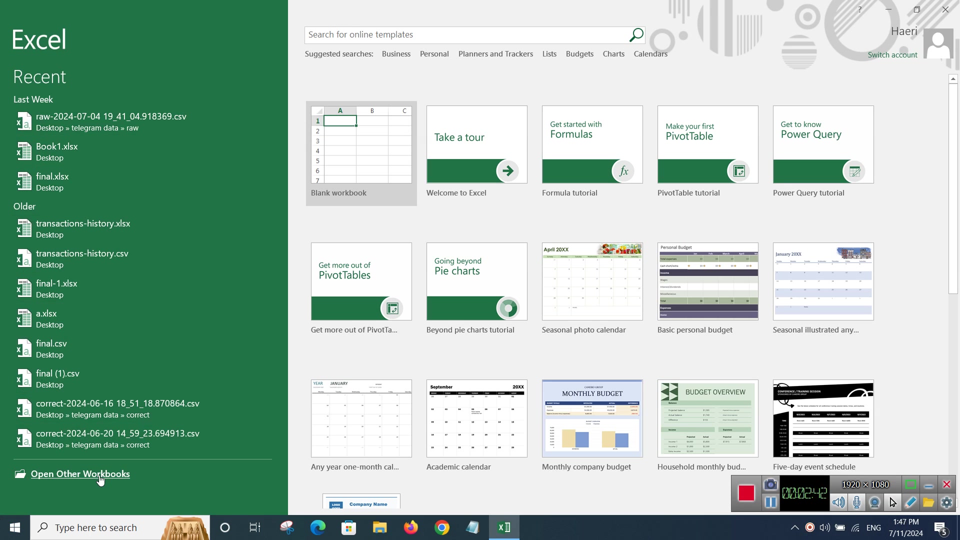Click the Take a tour arrow icon
The width and height of the screenshot is (960, 540).
(507, 171)
